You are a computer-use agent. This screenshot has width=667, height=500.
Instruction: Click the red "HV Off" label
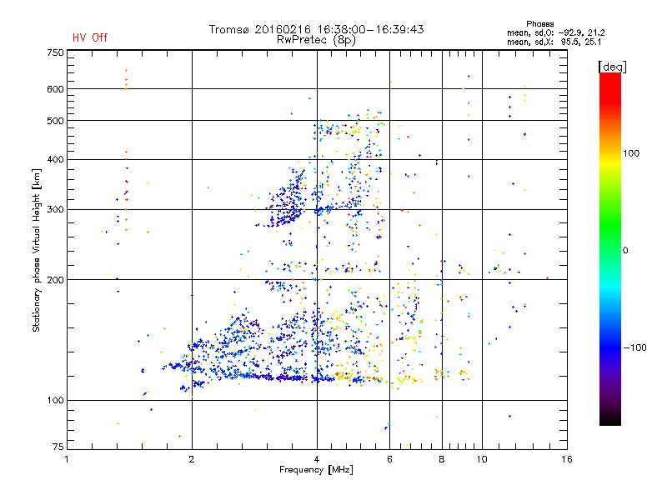pos(90,37)
